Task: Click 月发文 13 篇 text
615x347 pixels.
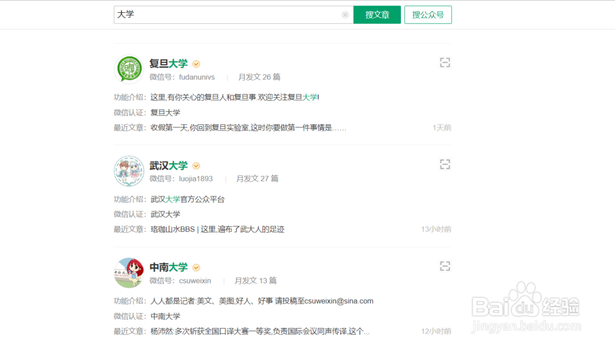Action: [256, 281]
